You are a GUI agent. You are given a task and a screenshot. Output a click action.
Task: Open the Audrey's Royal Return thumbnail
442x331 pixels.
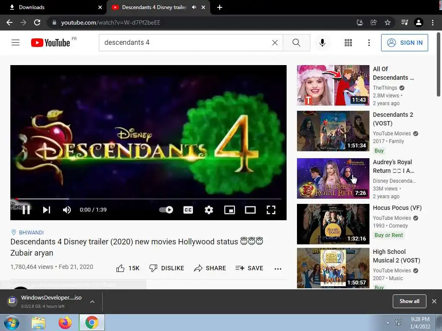333,178
